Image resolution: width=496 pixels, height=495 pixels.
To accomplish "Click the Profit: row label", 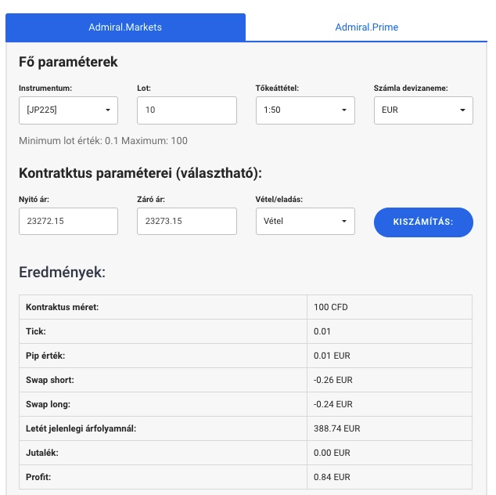I will 38,477.
